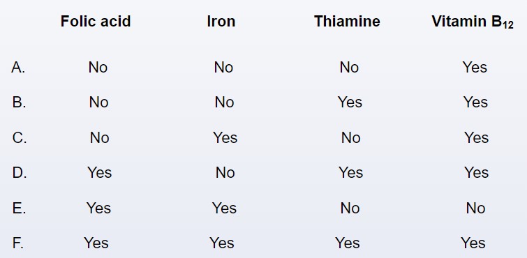The image size is (527, 258).
Task: Click the Thiamine column header
Action: 347,22
